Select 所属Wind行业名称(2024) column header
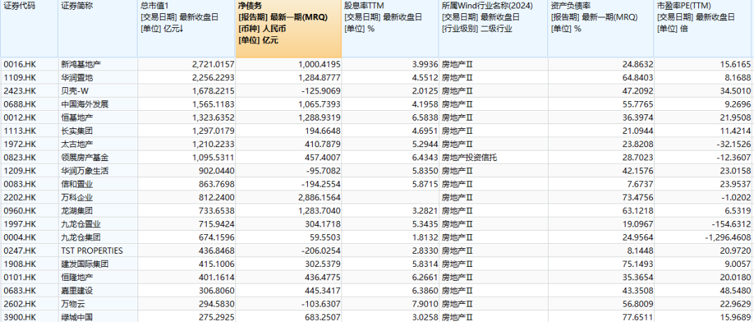754x322 pixels. (494, 29)
